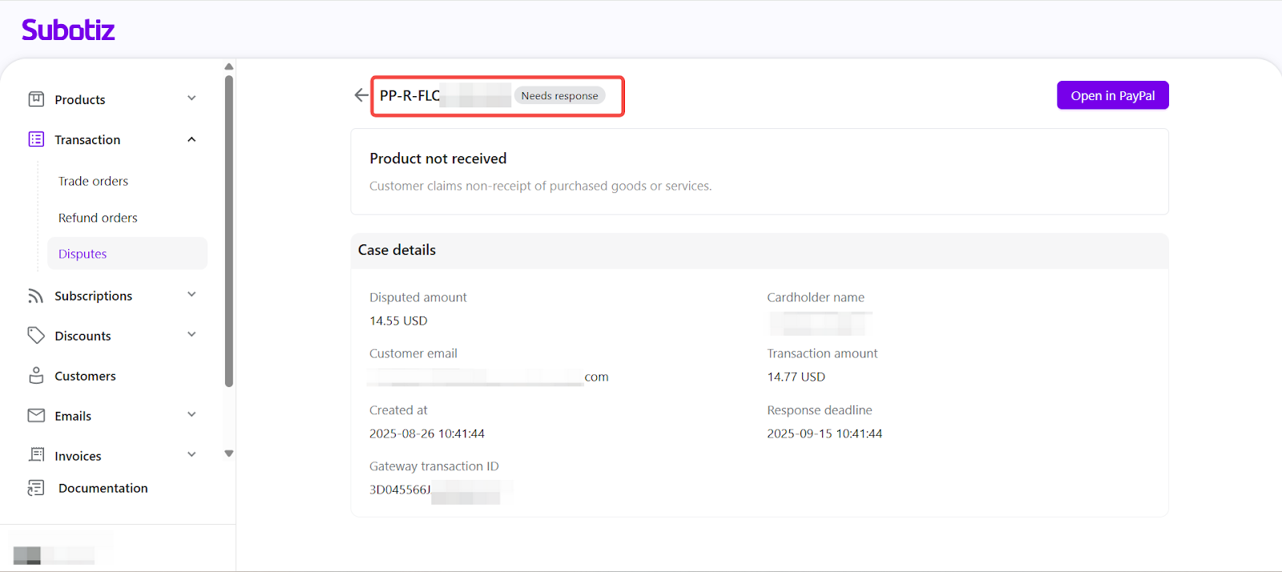
Task: Open Refund orders submenu item
Action: [x=98, y=218]
